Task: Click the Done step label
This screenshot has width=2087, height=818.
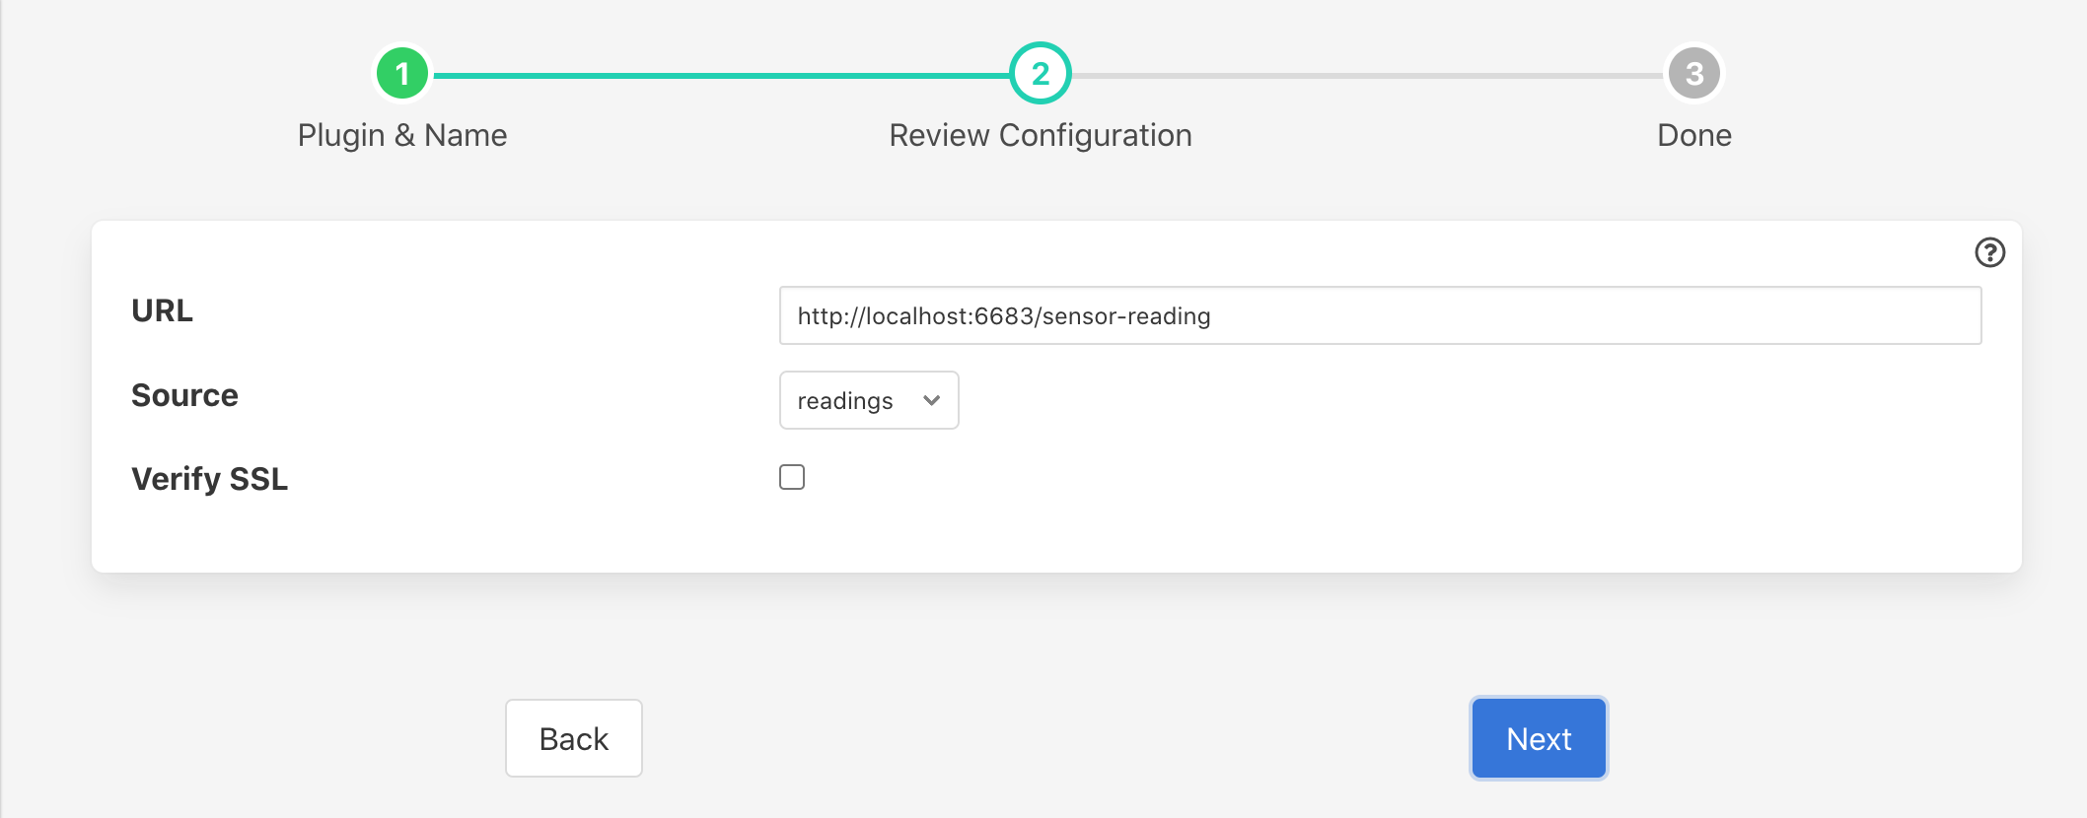Action: coord(1693,135)
